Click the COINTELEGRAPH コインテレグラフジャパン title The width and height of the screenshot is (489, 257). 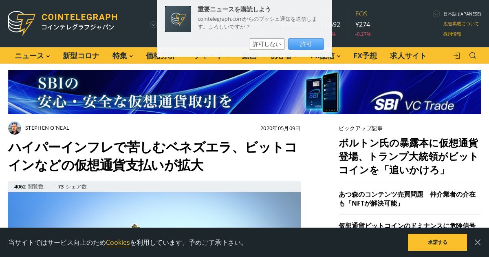pyautogui.click(x=79, y=22)
